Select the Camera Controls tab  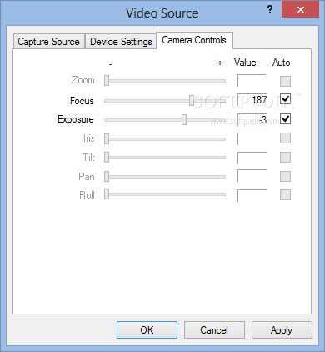tap(194, 40)
